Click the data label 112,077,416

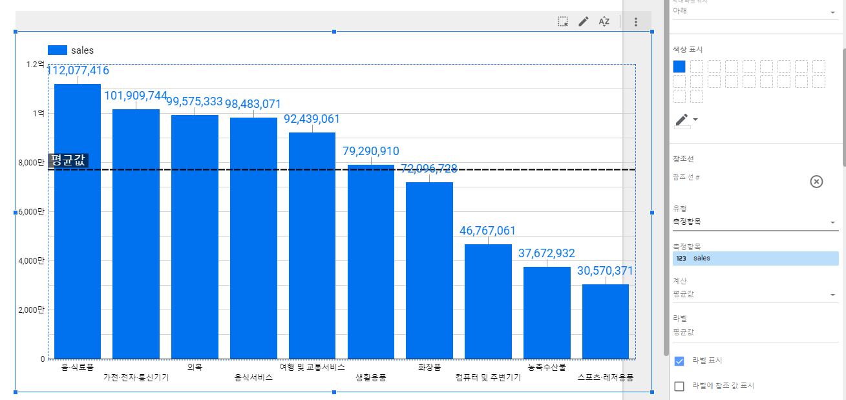[78, 70]
